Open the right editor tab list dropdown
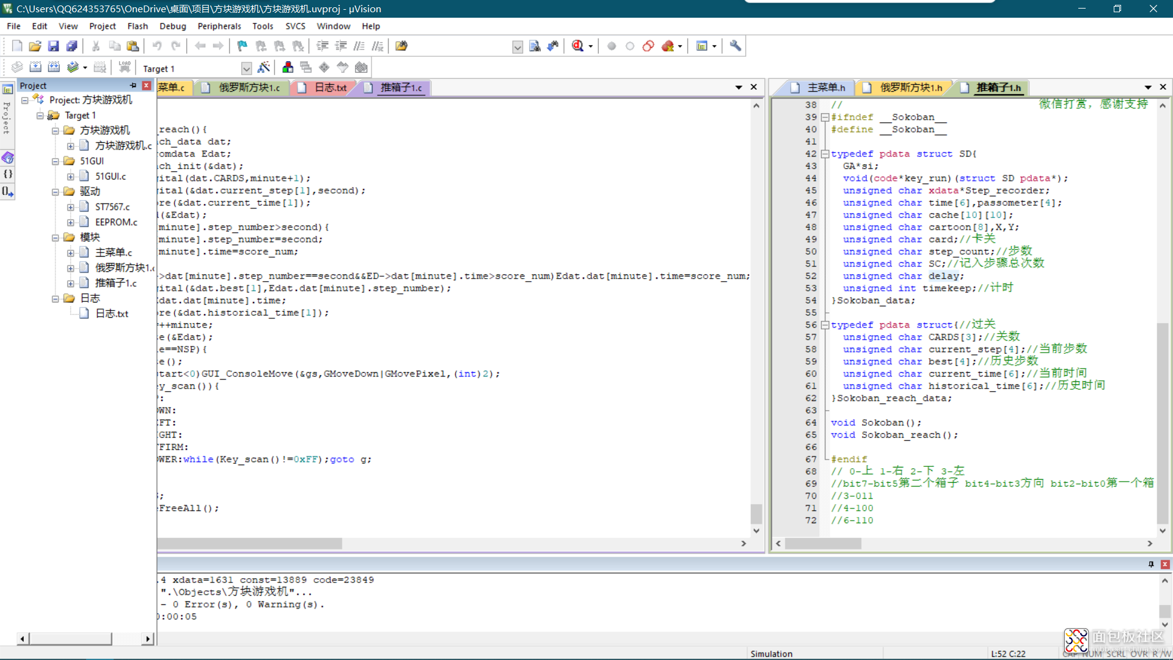The height and width of the screenshot is (660, 1173). 1148,87
